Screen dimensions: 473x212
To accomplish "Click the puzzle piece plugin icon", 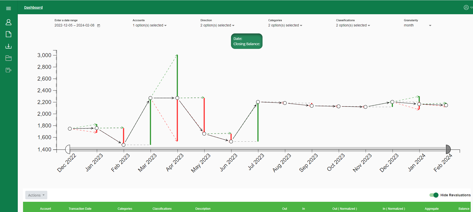I will pos(9,70).
